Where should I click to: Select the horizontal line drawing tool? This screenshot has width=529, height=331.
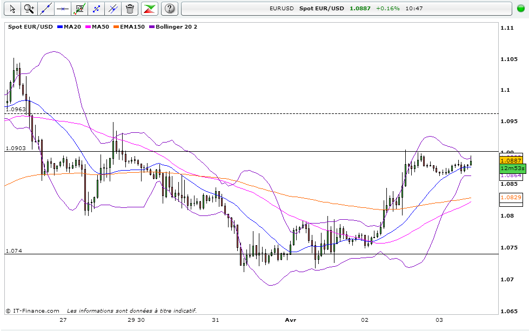63,9
